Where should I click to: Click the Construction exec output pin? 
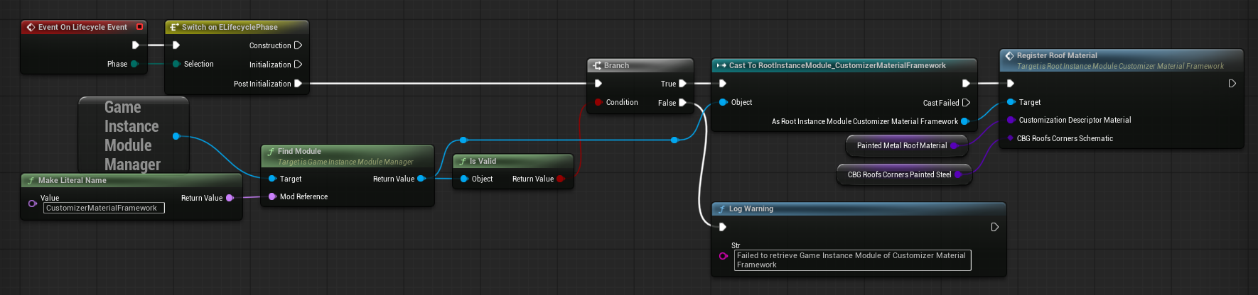click(299, 45)
